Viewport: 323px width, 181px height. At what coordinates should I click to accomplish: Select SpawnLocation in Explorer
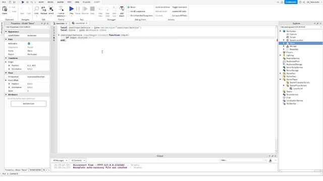point(296,40)
